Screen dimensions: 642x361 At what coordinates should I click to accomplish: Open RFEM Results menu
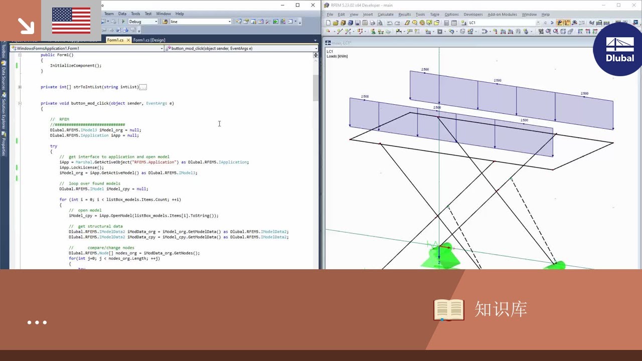[405, 15]
